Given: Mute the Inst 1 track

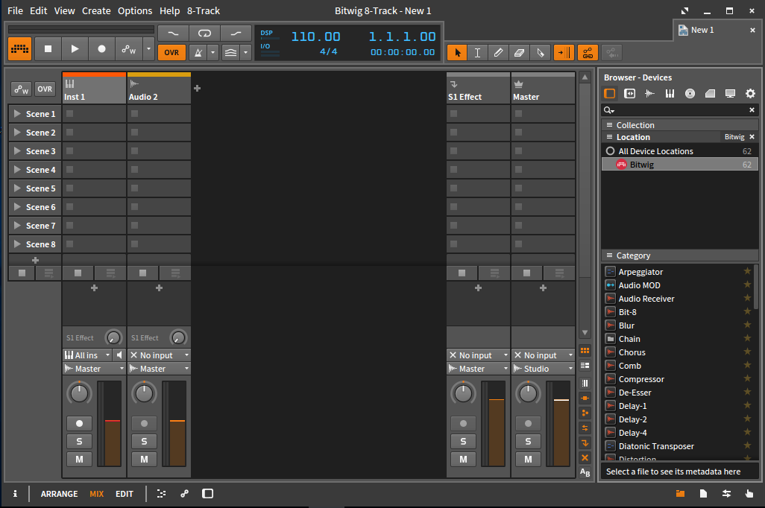Looking at the screenshot, I should pos(79,460).
